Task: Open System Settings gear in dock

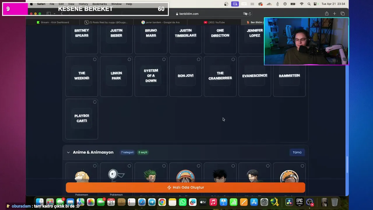Action: (x=264, y=202)
